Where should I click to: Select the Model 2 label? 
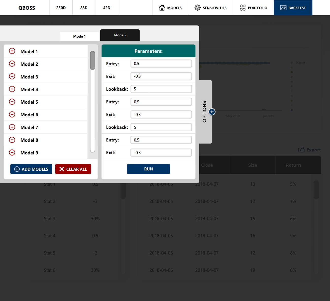[29, 64]
